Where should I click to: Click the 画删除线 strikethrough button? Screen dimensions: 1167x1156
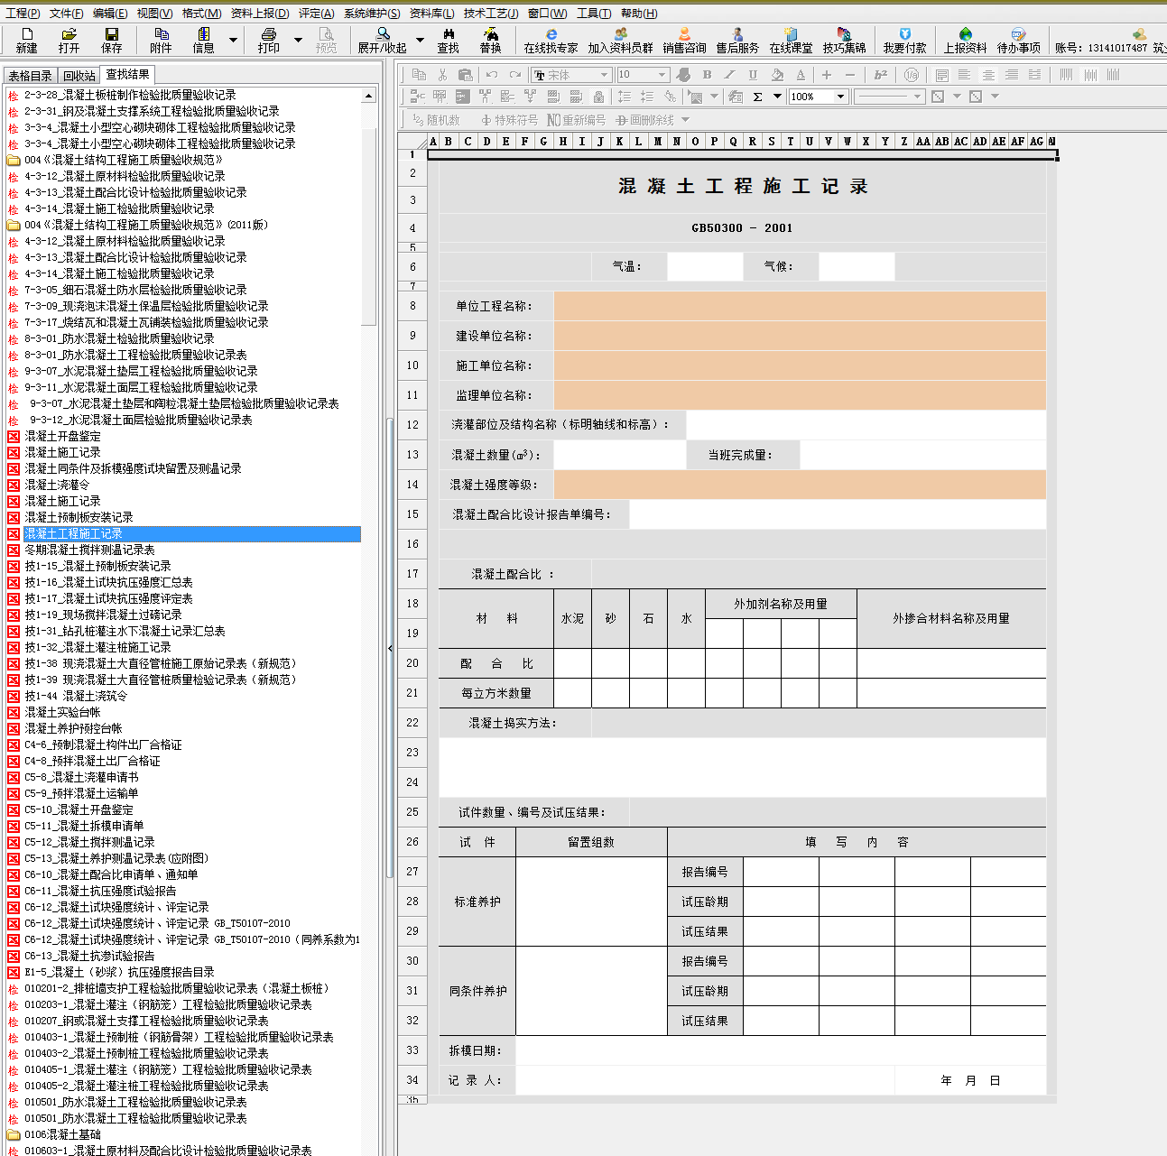coord(645,120)
